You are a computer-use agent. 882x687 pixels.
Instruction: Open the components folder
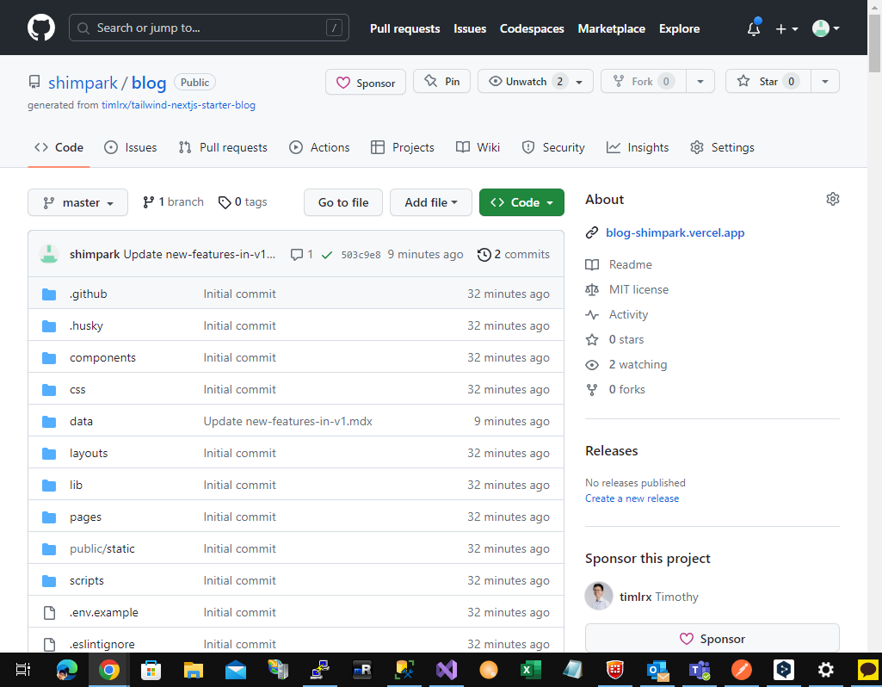coord(103,358)
